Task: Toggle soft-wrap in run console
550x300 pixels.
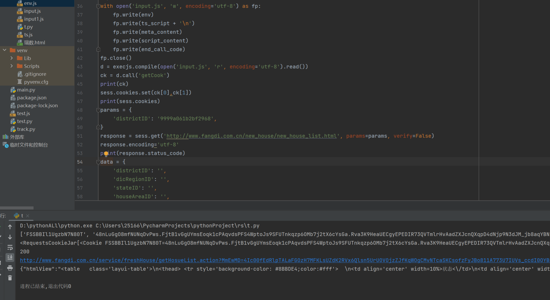Action: (10, 247)
